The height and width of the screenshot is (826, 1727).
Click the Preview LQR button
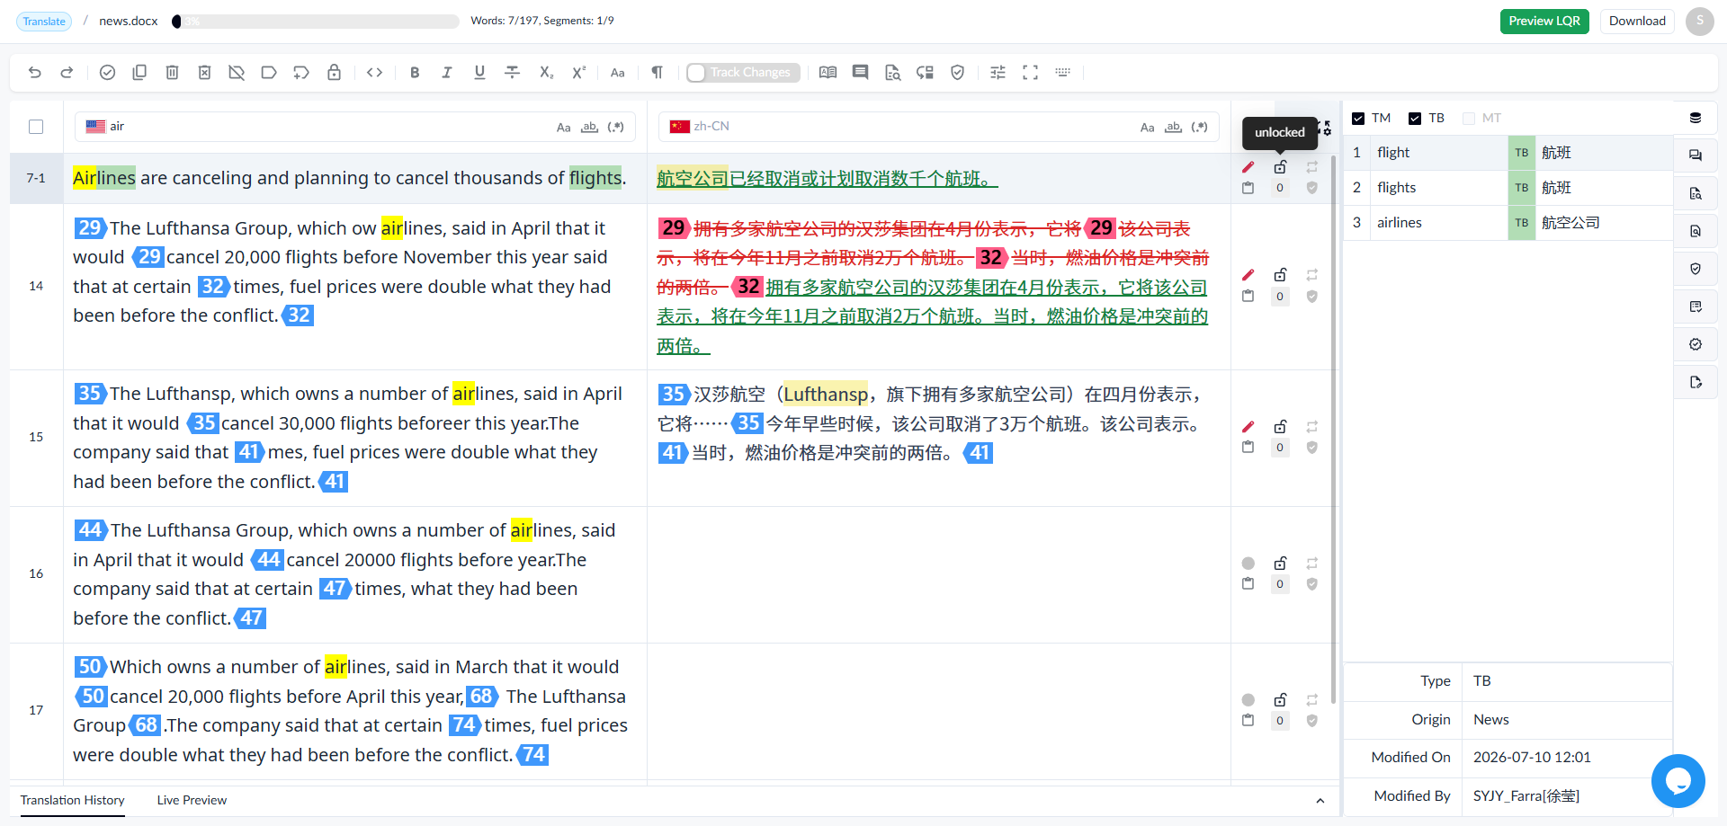[x=1544, y=22]
